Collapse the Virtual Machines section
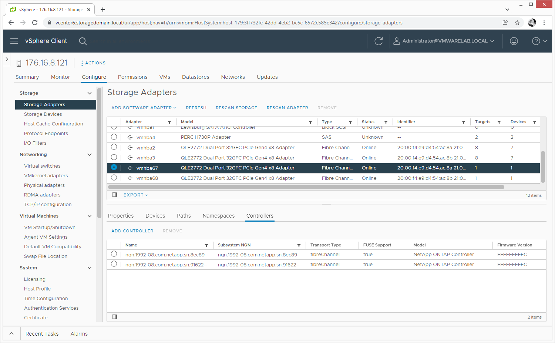555x343 pixels. tap(90, 216)
